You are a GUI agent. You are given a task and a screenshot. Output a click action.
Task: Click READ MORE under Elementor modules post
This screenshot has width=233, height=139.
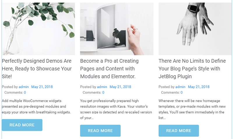(x=100, y=131)
